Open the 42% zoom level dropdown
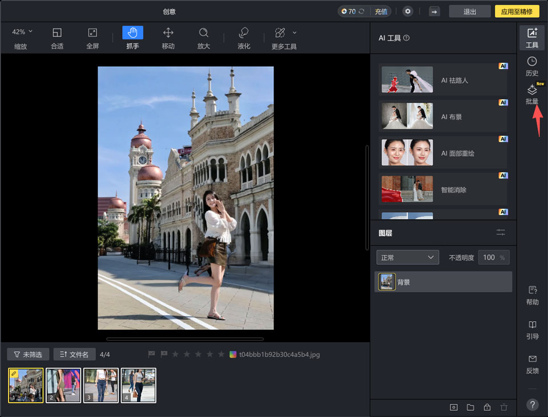 (x=21, y=32)
